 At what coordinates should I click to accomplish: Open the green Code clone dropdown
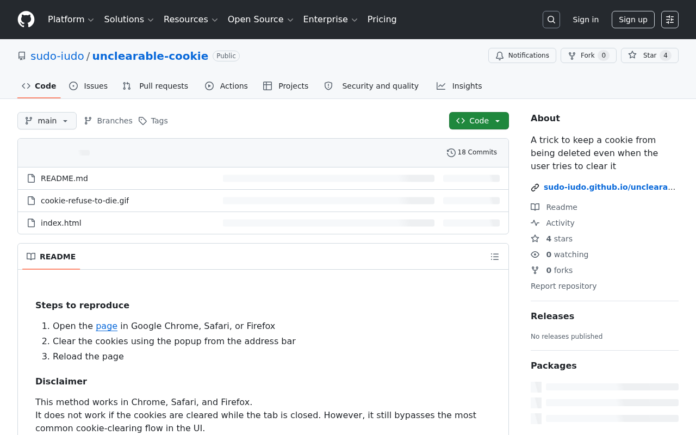tap(479, 121)
